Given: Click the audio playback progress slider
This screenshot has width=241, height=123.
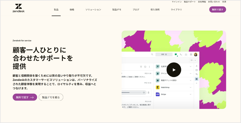Looking at the screenshot, I should click(131, 93).
